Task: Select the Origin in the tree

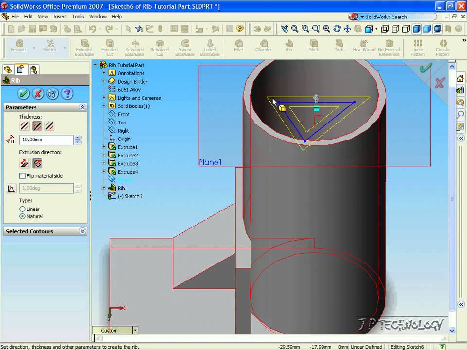Action: [x=124, y=139]
